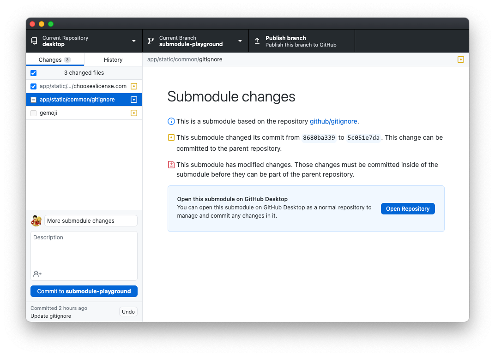This screenshot has width=495, height=356.
Task: Click the info icon before the github/gitignore message
Action: pyautogui.click(x=170, y=121)
